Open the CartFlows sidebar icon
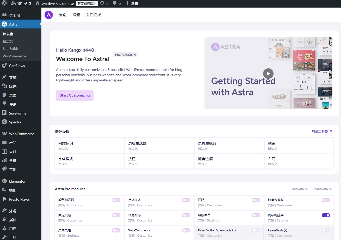 (x=4, y=66)
